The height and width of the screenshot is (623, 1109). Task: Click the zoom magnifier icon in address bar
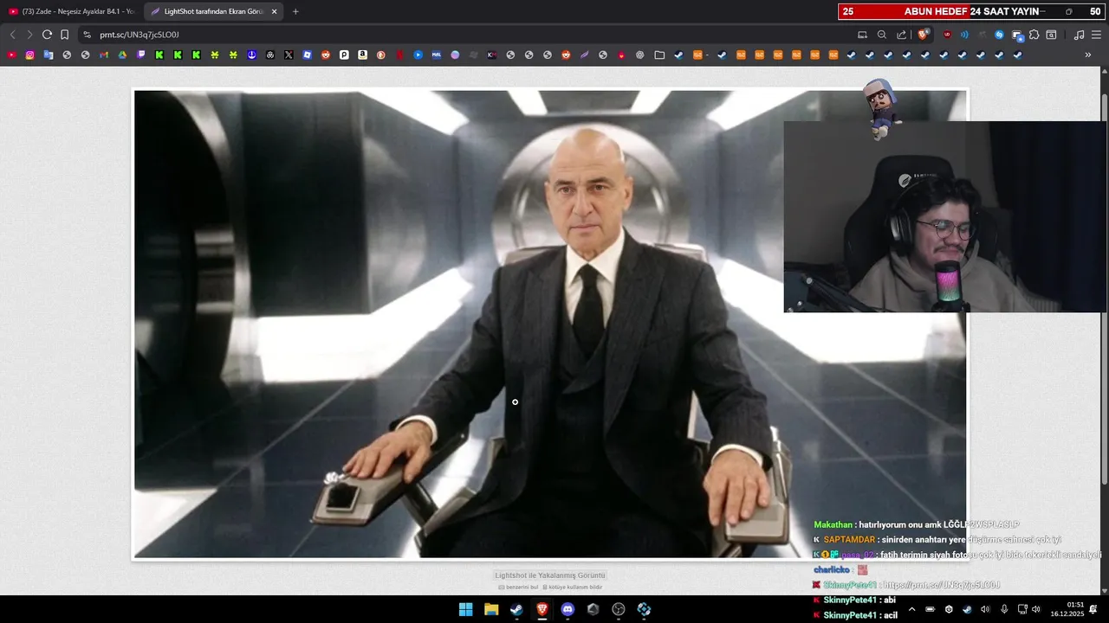tap(882, 35)
